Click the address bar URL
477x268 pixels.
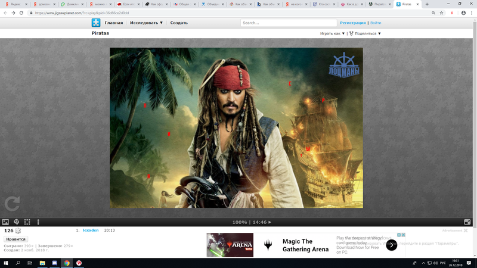(x=82, y=13)
